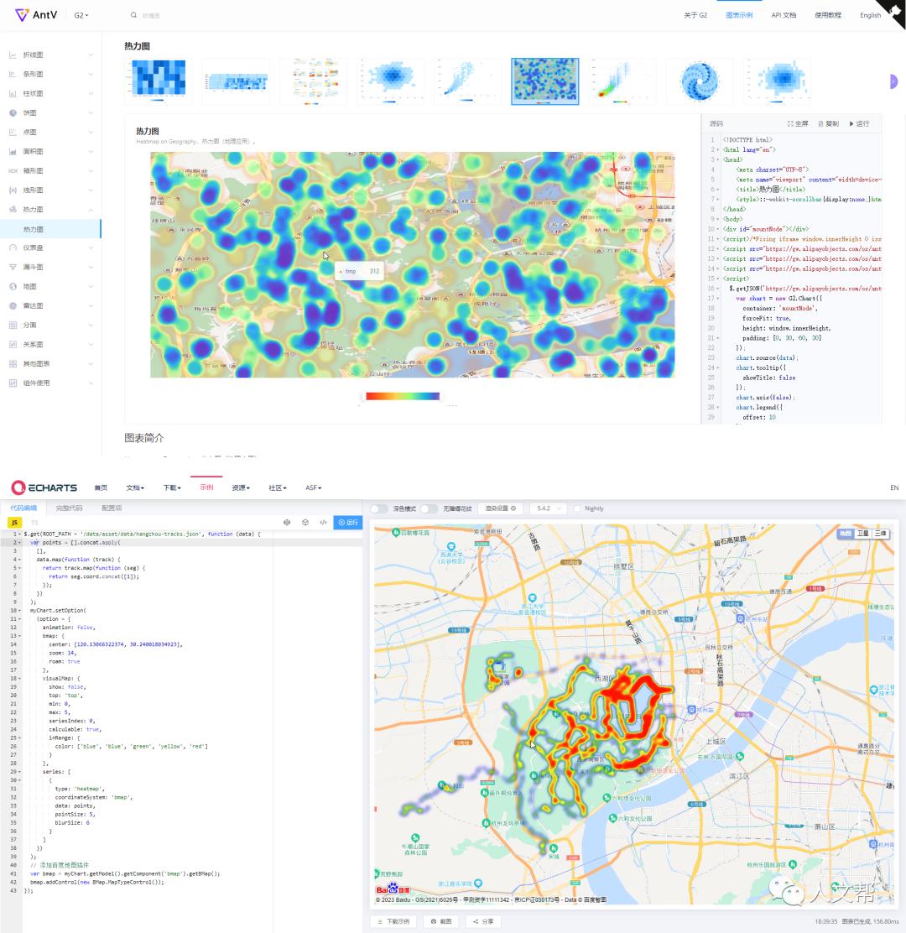The height and width of the screenshot is (933, 906).
Task: Click the AntV logo icon
Action: [x=22, y=15]
